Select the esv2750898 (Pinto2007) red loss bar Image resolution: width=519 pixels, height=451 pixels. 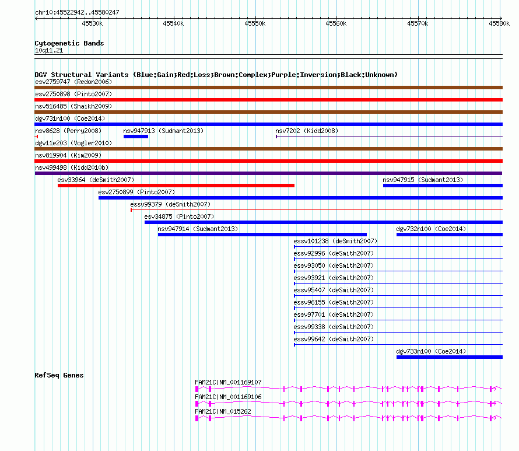coord(268,100)
